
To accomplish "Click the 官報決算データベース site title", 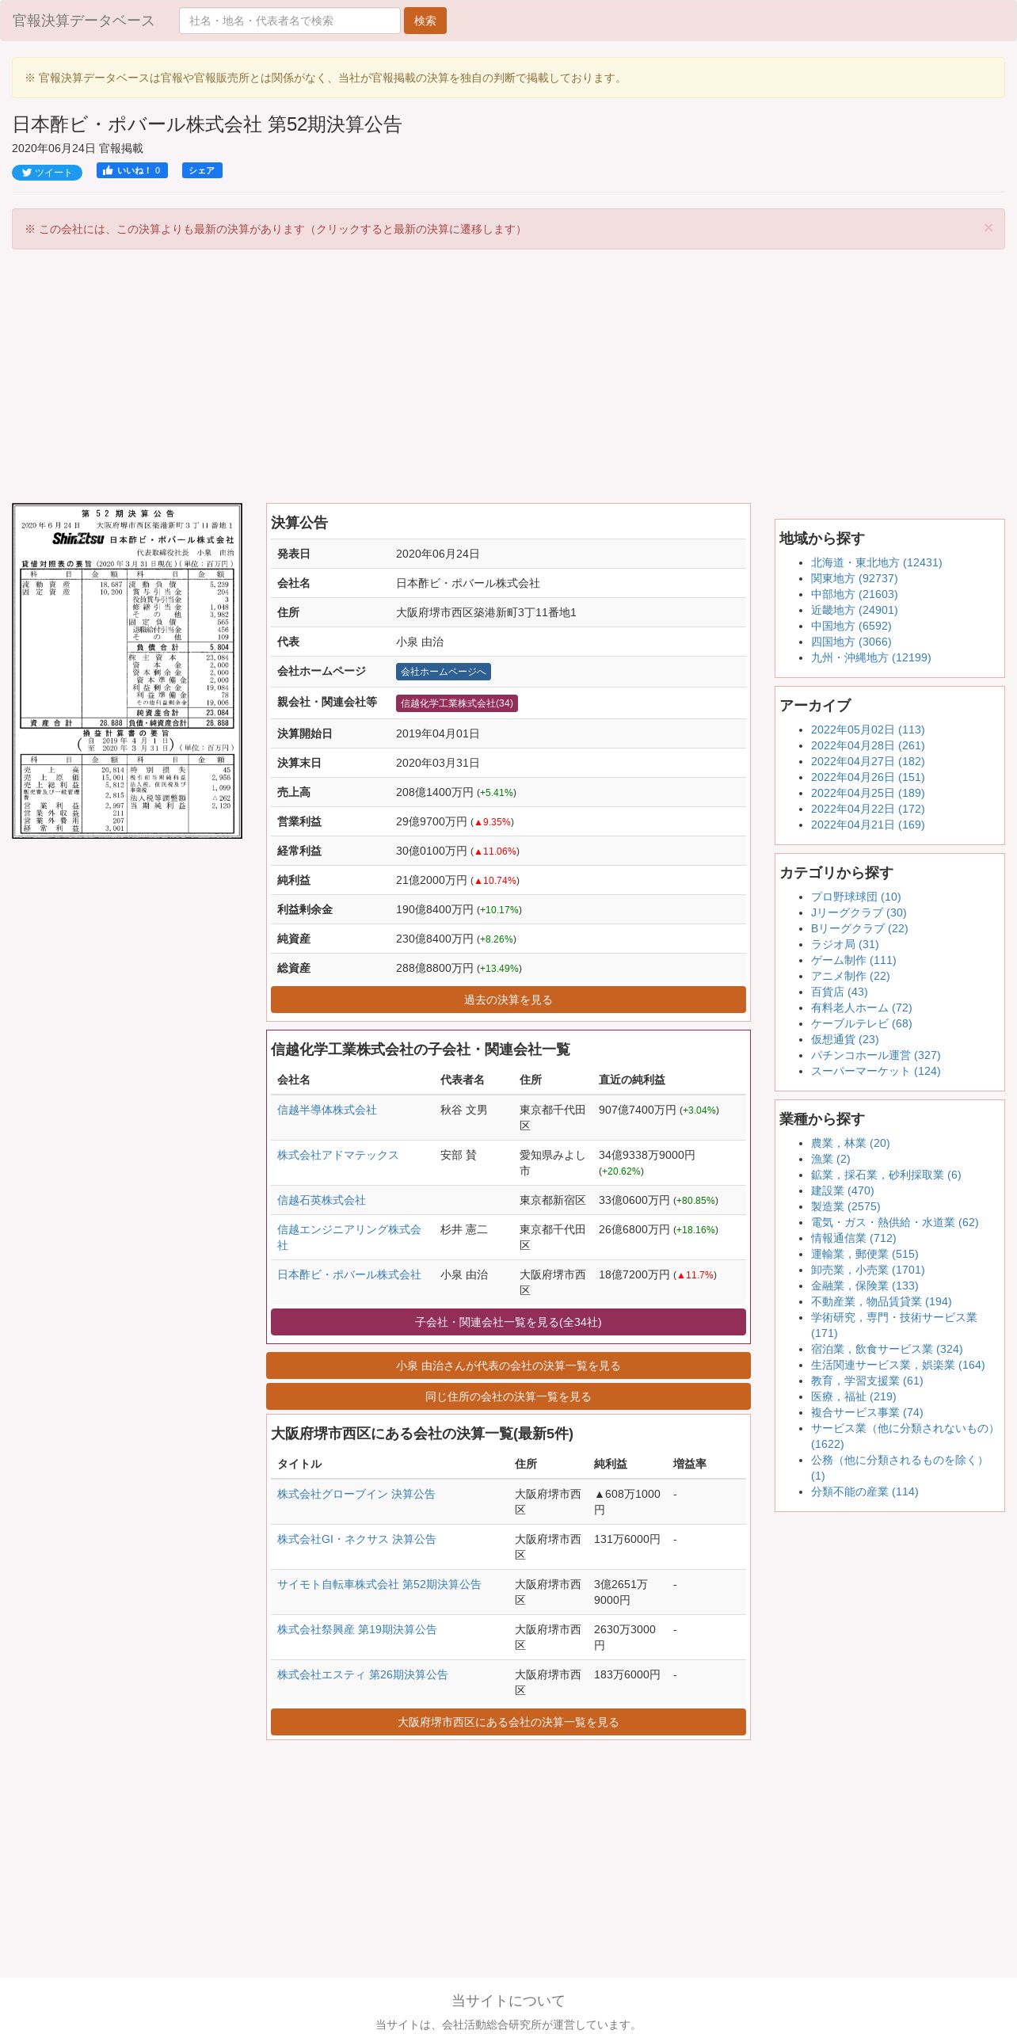I will click(x=83, y=21).
